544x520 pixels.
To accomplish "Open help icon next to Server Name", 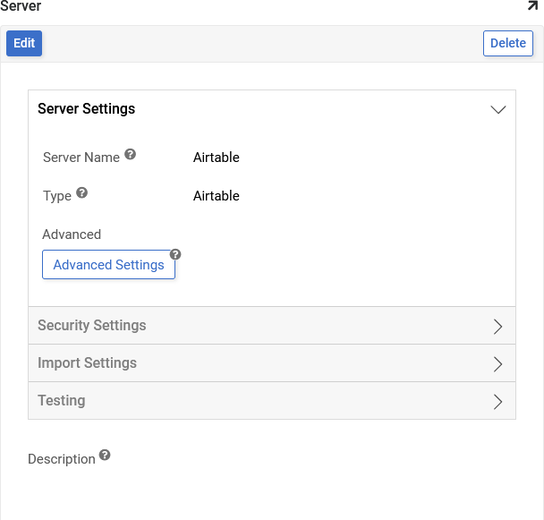I will click(x=131, y=155).
